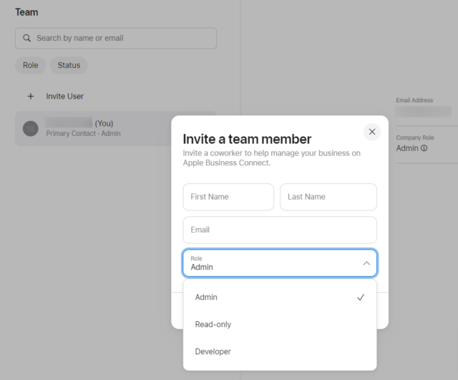The image size is (458, 380).
Task: Click the Invite User link
Action: 65,96
